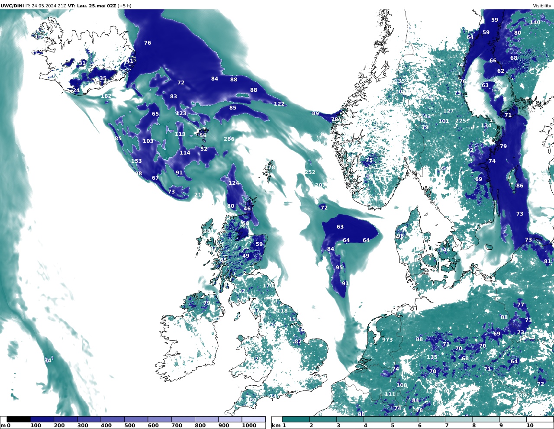Click the visibility value '140' at top right
This screenshot has width=554, height=429.
pyautogui.click(x=535, y=23)
